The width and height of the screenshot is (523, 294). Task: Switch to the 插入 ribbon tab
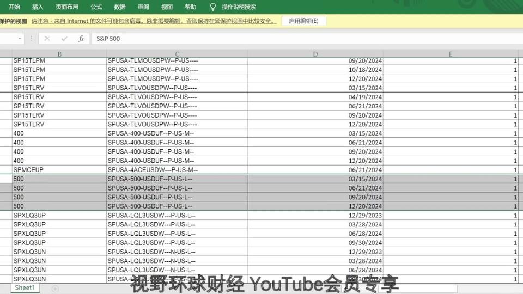pyautogui.click(x=38, y=7)
